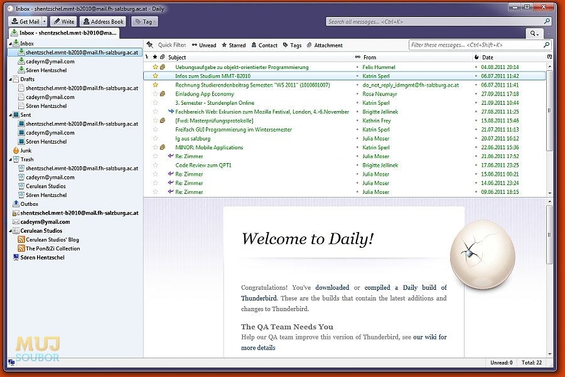Viewport: 565px width, 377px height.
Task: Collapse the Cerulean Studios account
Action: pos(10,231)
